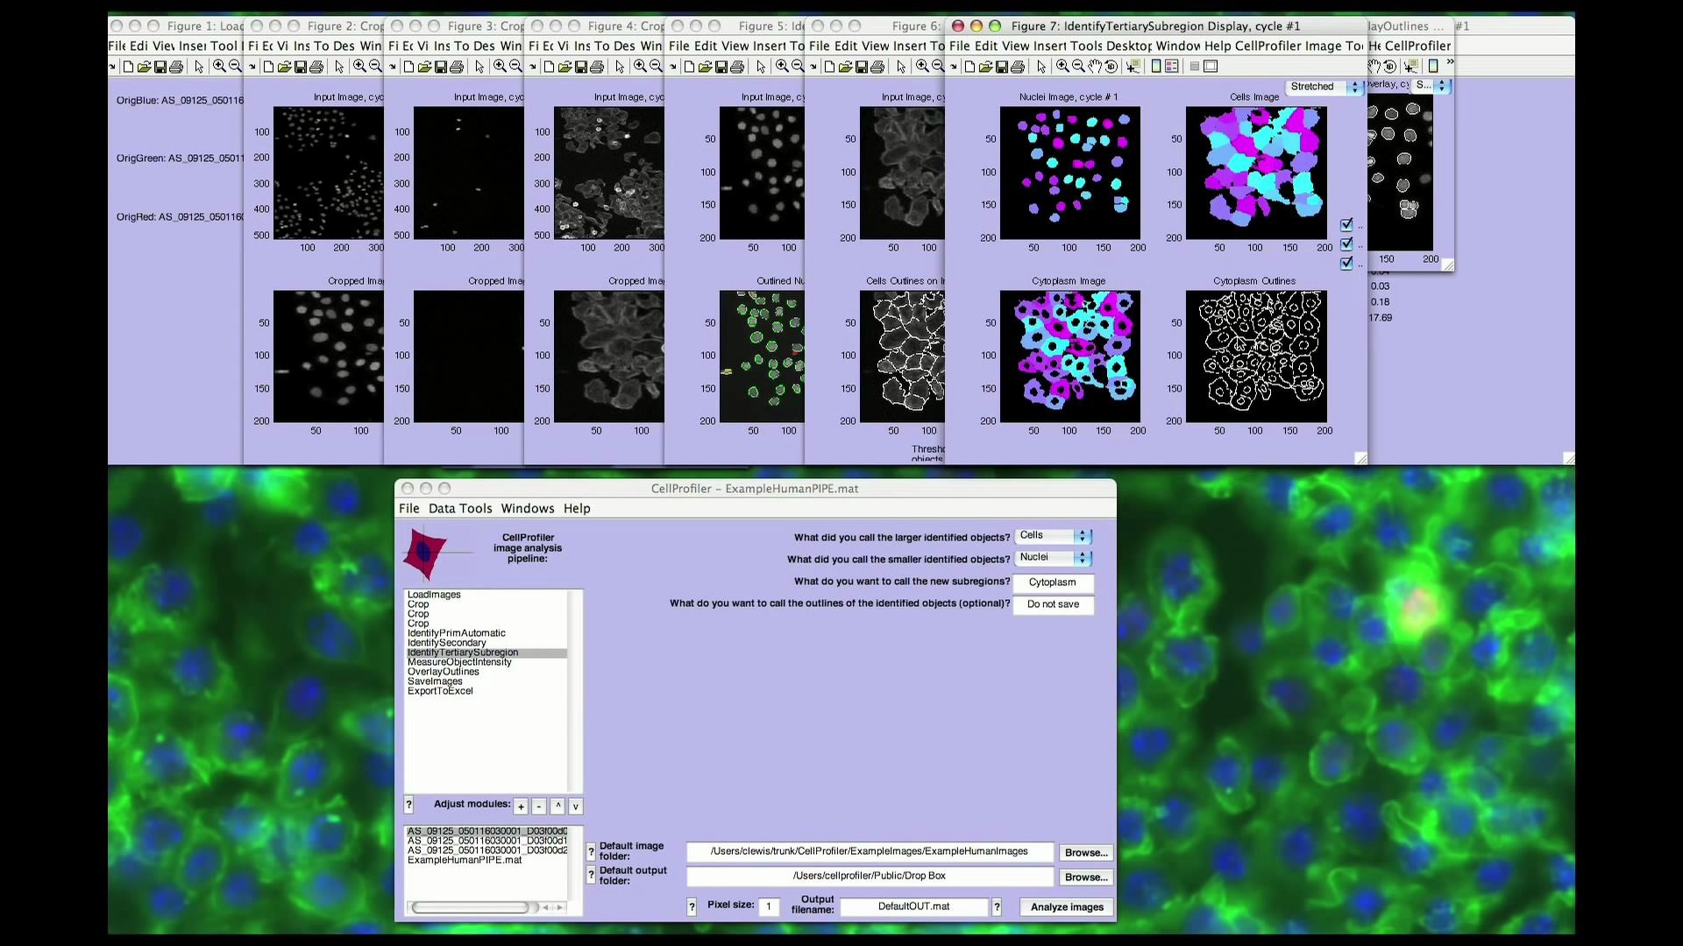
Task: Click Zoom In icon in Figure 6 toolbar
Action: click(x=922, y=67)
